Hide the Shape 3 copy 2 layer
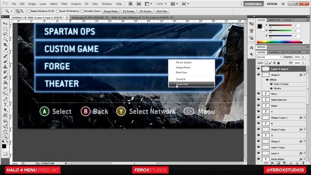311x175 pixels. click(259, 118)
